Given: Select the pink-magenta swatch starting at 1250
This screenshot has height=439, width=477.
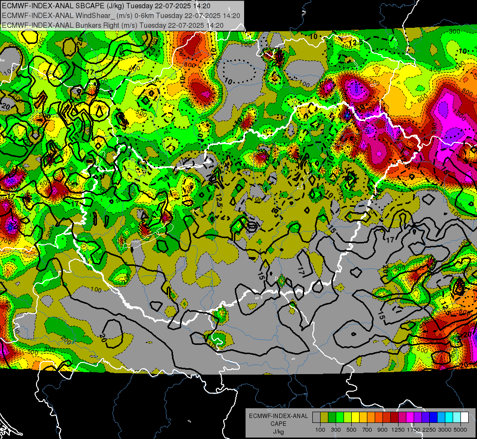Looking at the screenshot, I should [x=402, y=418].
